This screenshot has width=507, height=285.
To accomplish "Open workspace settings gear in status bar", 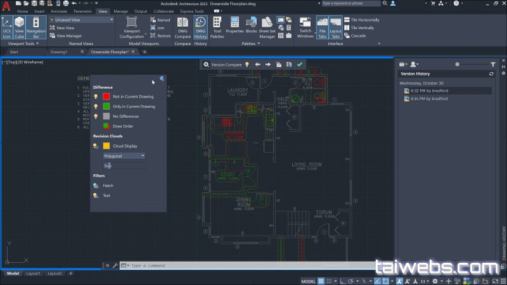I will (x=435, y=281).
